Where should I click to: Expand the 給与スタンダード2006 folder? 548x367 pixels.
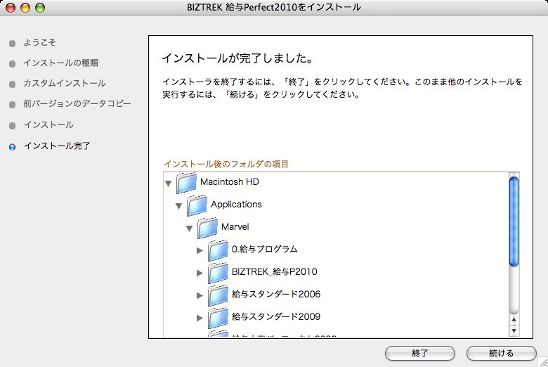[200, 295]
